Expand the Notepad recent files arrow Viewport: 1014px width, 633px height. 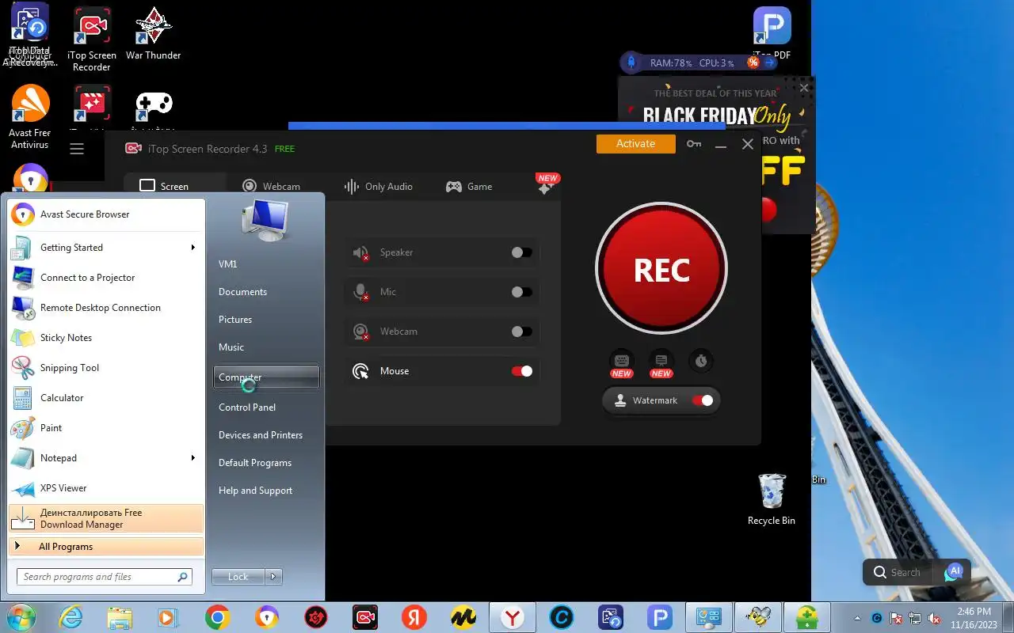[x=193, y=458]
